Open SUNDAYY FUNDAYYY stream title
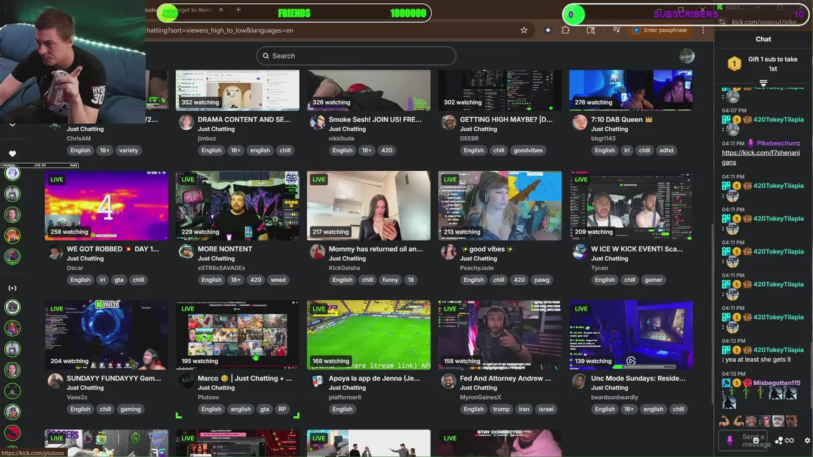Image resolution: width=813 pixels, height=457 pixels. [x=114, y=378]
